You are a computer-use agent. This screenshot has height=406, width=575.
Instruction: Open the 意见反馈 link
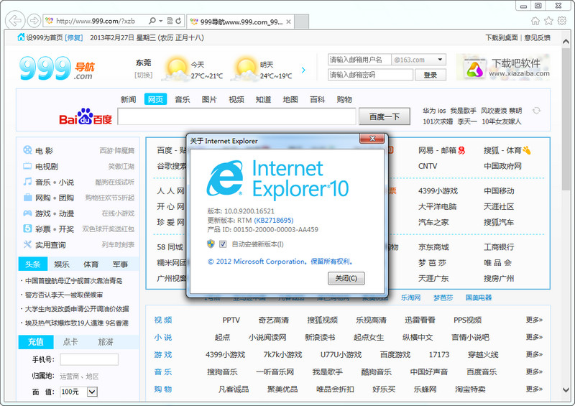537,37
